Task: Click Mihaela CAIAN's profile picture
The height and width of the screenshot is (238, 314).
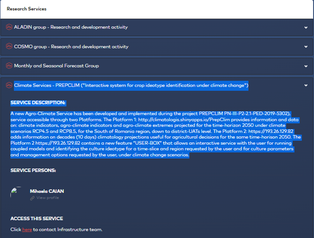Action: (16, 192)
